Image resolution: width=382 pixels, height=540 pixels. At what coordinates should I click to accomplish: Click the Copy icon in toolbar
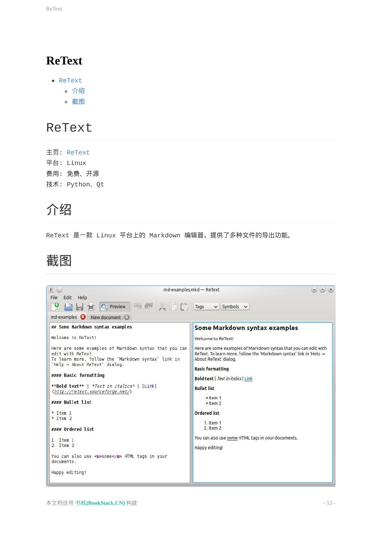click(x=173, y=307)
